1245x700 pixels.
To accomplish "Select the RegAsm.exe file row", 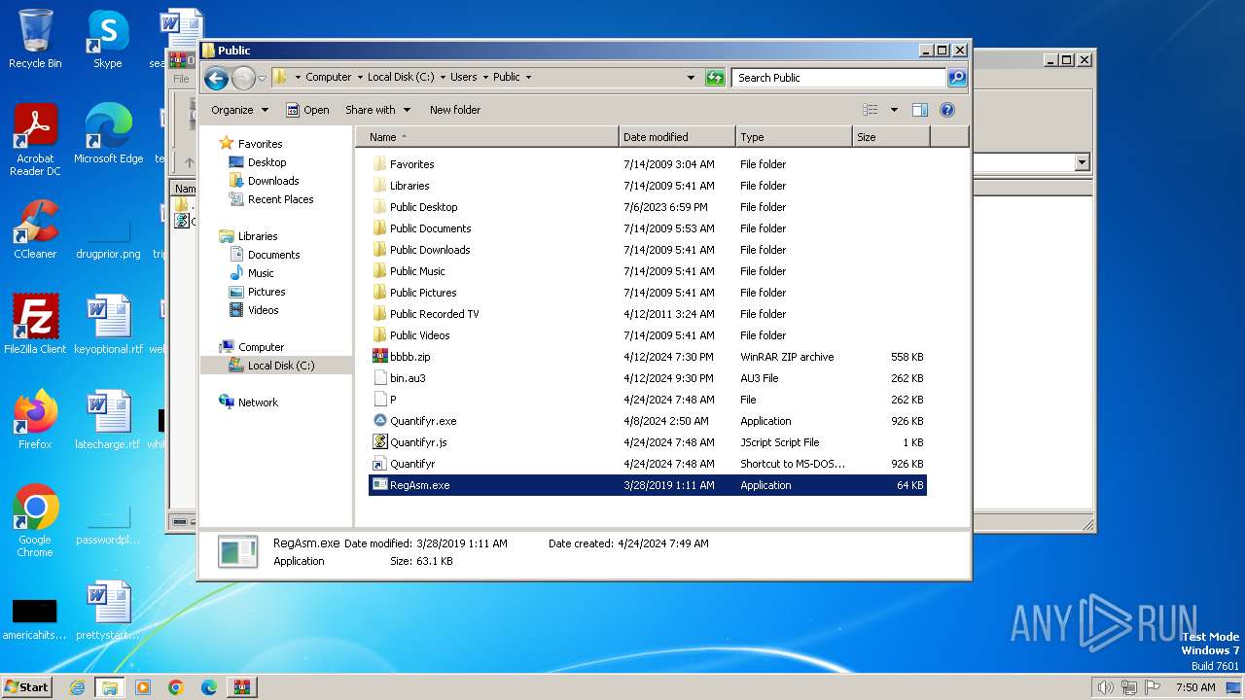I will pyautogui.click(x=648, y=485).
